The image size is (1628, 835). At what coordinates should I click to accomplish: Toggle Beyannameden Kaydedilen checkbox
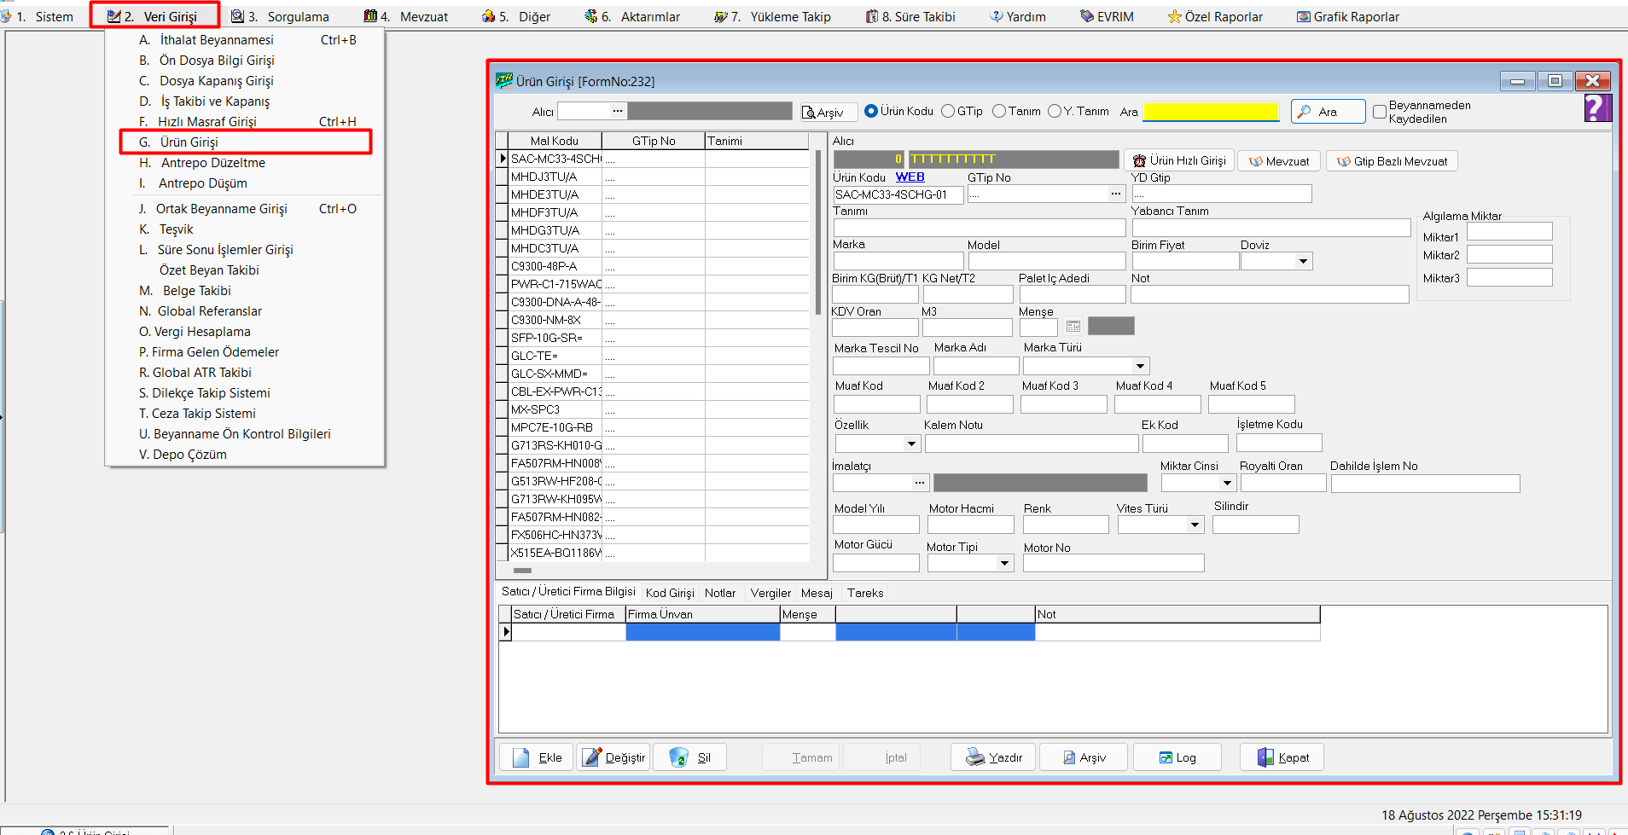pyautogui.click(x=1380, y=112)
